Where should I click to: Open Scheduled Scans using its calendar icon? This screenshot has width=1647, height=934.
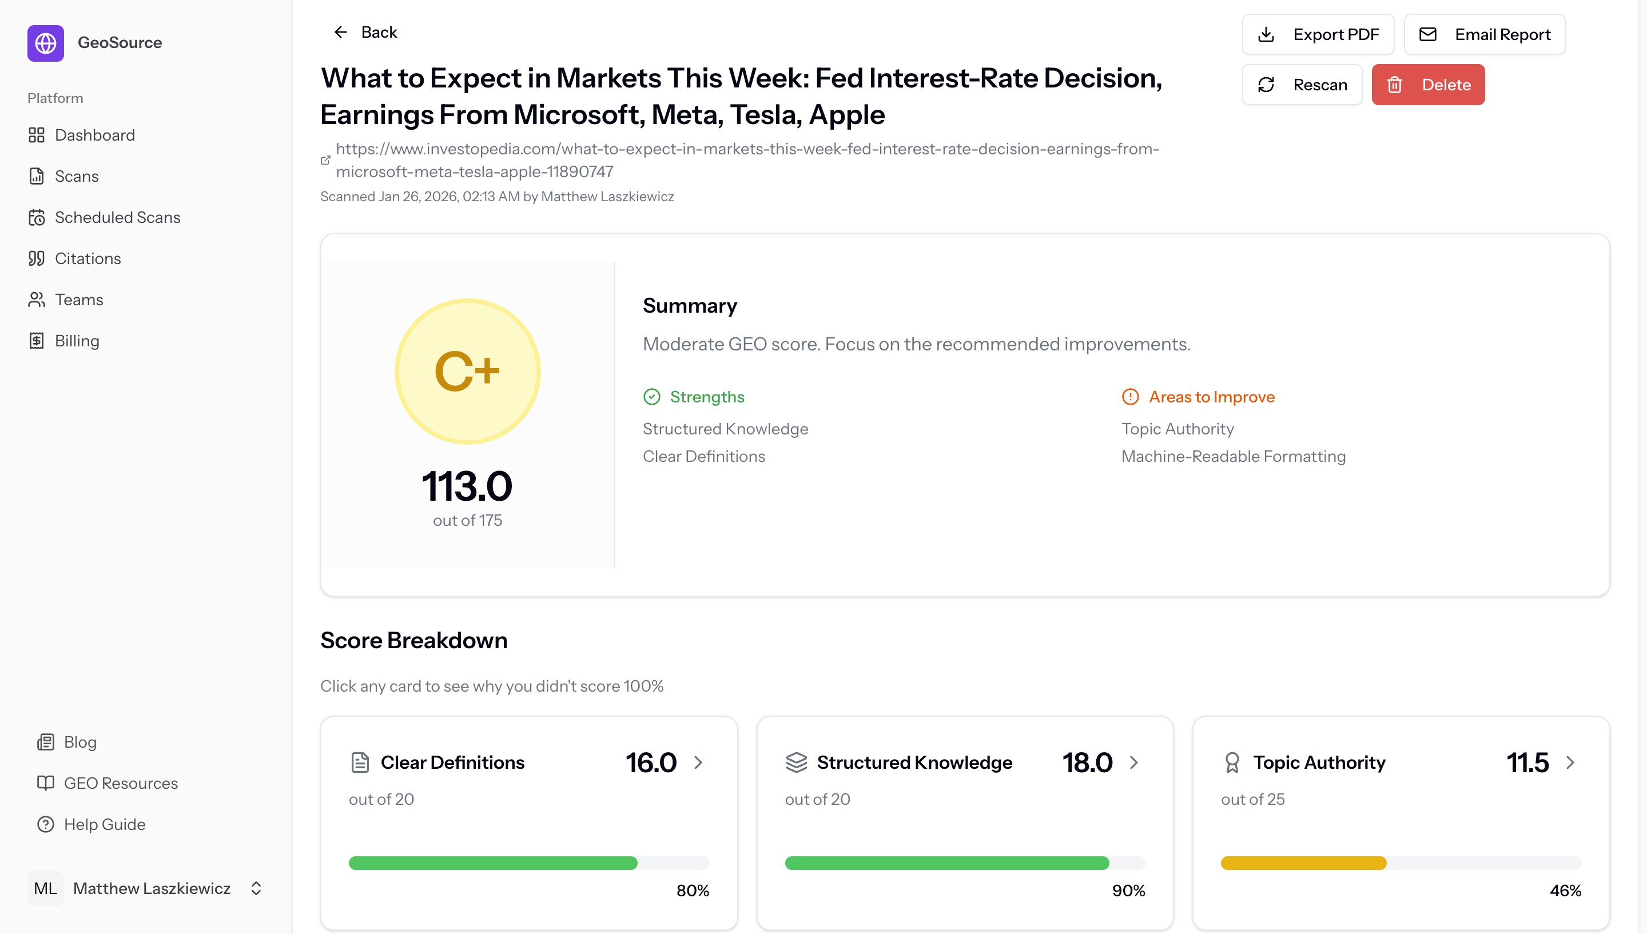click(x=37, y=217)
